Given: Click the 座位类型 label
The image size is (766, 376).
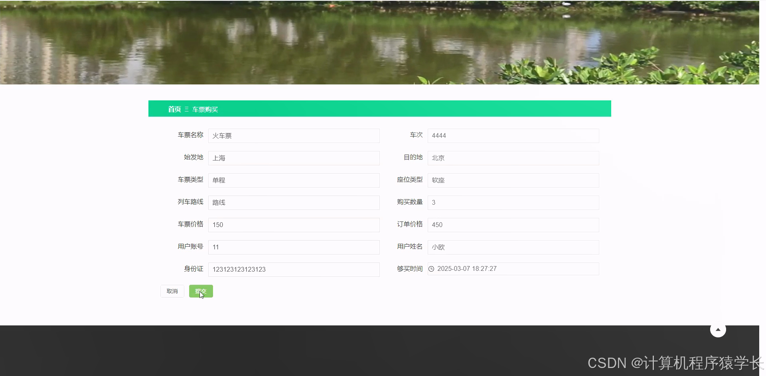Looking at the screenshot, I should coord(410,180).
